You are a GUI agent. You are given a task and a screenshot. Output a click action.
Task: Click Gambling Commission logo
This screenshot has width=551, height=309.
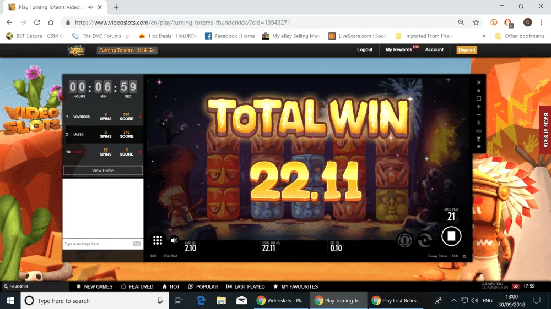[x=494, y=286]
